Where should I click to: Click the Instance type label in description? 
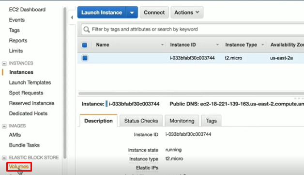[144, 159]
